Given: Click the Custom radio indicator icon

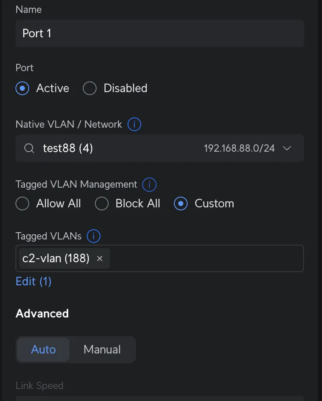Looking at the screenshot, I should click(180, 203).
